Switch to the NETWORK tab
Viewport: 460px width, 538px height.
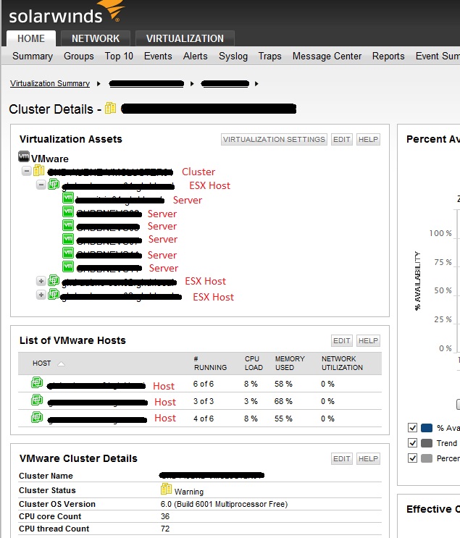click(x=96, y=38)
